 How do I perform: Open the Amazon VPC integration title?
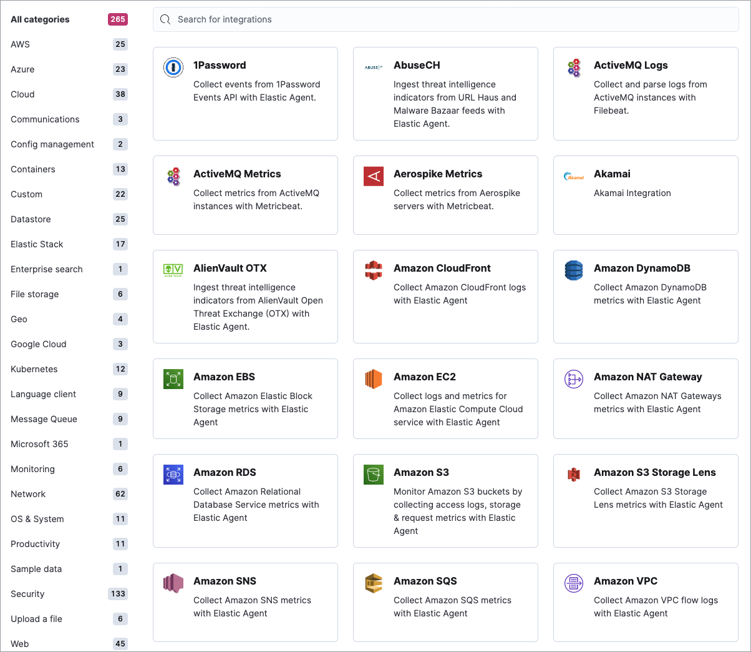click(626, 581)
